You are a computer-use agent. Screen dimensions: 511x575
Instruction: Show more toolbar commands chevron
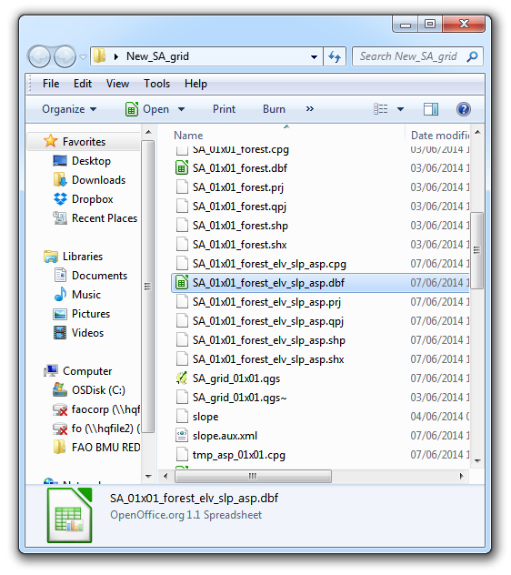(x=310, y=109)
